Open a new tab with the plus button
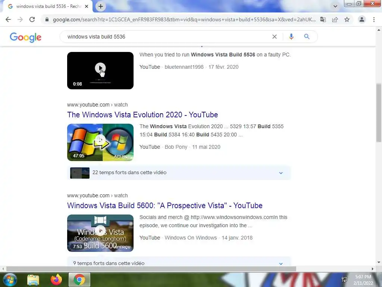Viewport: 382px width, 287px height. tap(101, 6)
